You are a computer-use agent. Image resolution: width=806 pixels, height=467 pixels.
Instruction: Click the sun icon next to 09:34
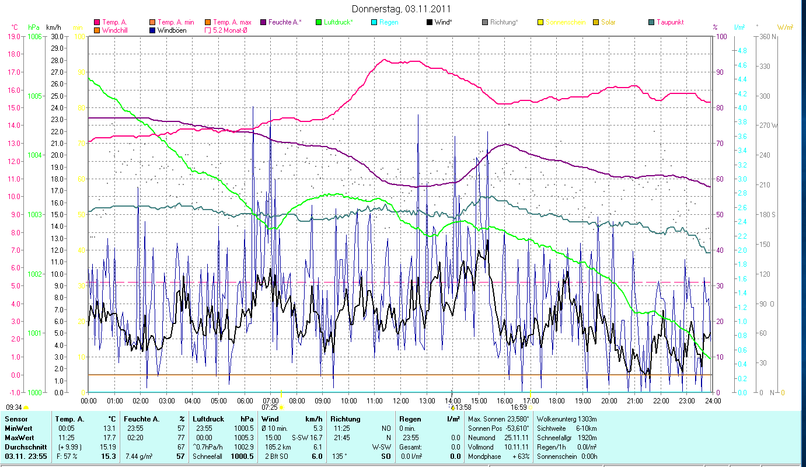(x=26, y=407)
